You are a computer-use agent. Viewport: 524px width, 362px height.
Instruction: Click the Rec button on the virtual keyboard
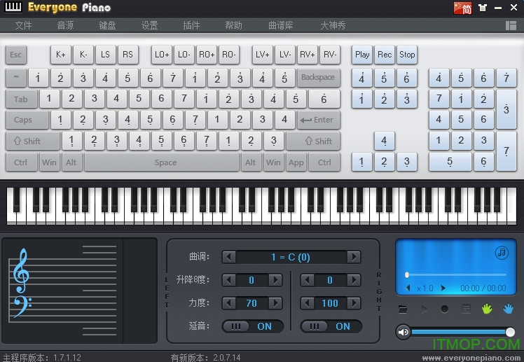tap(385, 54)
